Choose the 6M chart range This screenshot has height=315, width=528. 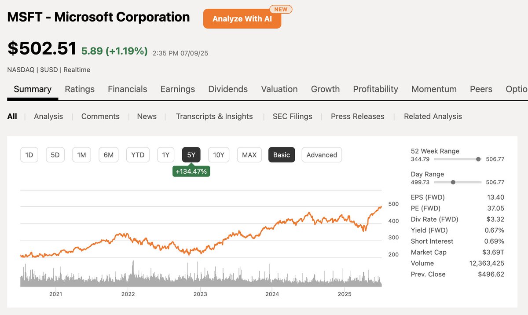click(109, 155)
